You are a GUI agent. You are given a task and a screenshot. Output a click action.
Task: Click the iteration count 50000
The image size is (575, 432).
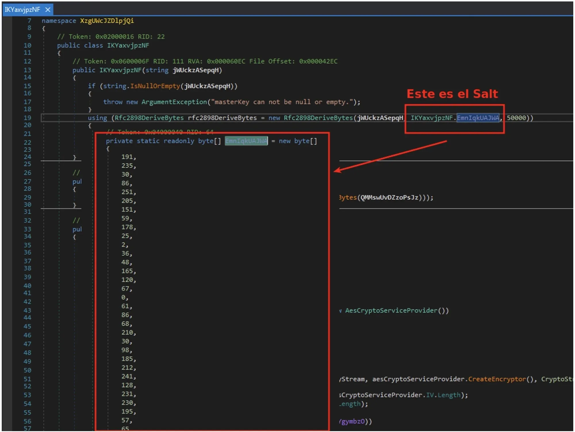pos(516,118)
